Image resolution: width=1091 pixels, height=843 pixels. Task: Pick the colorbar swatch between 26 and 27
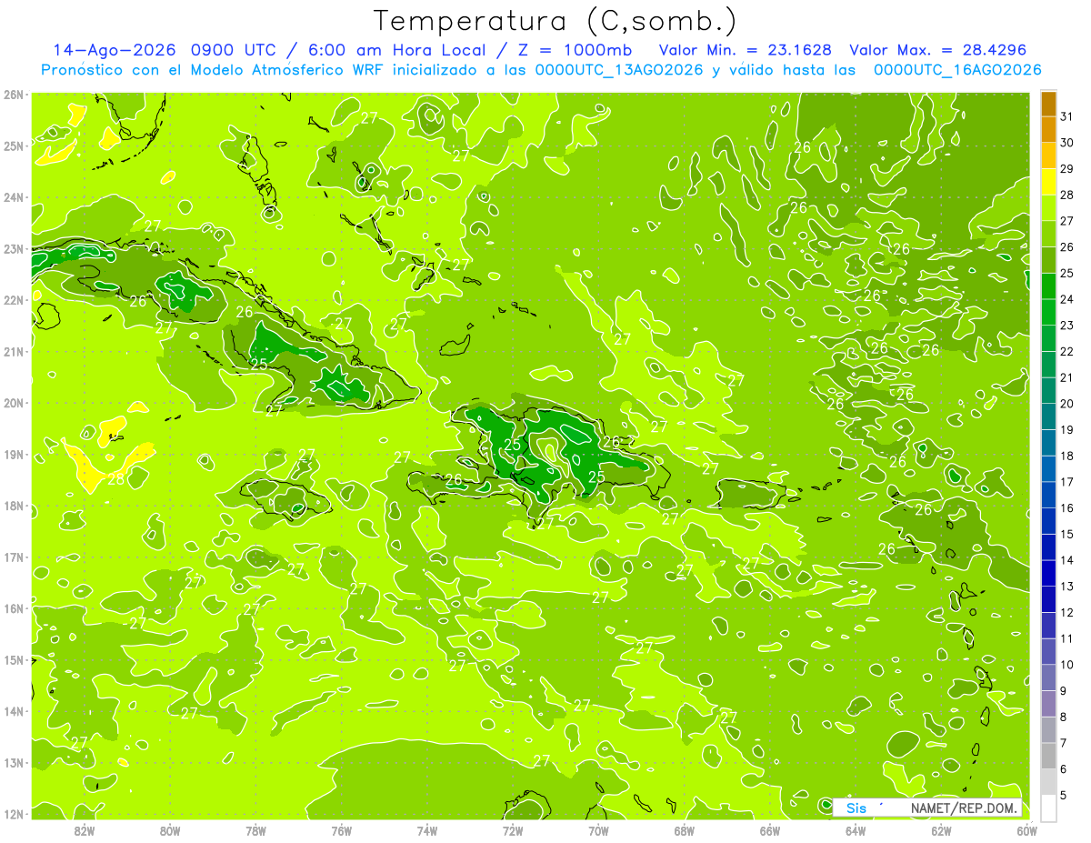click(x=1048, y=235)
